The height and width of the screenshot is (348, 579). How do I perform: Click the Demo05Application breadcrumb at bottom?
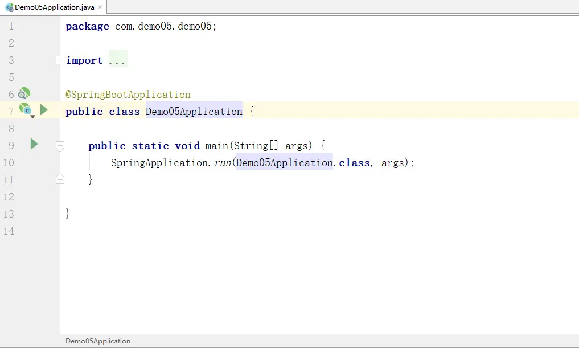click(98, 341)
